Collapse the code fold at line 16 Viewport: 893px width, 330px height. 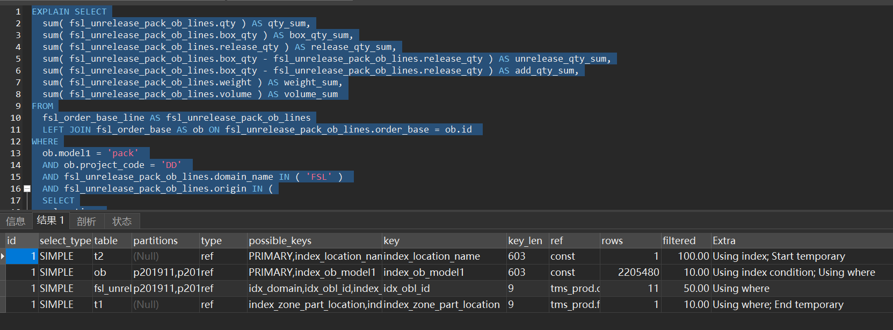(x=27, y=189)
